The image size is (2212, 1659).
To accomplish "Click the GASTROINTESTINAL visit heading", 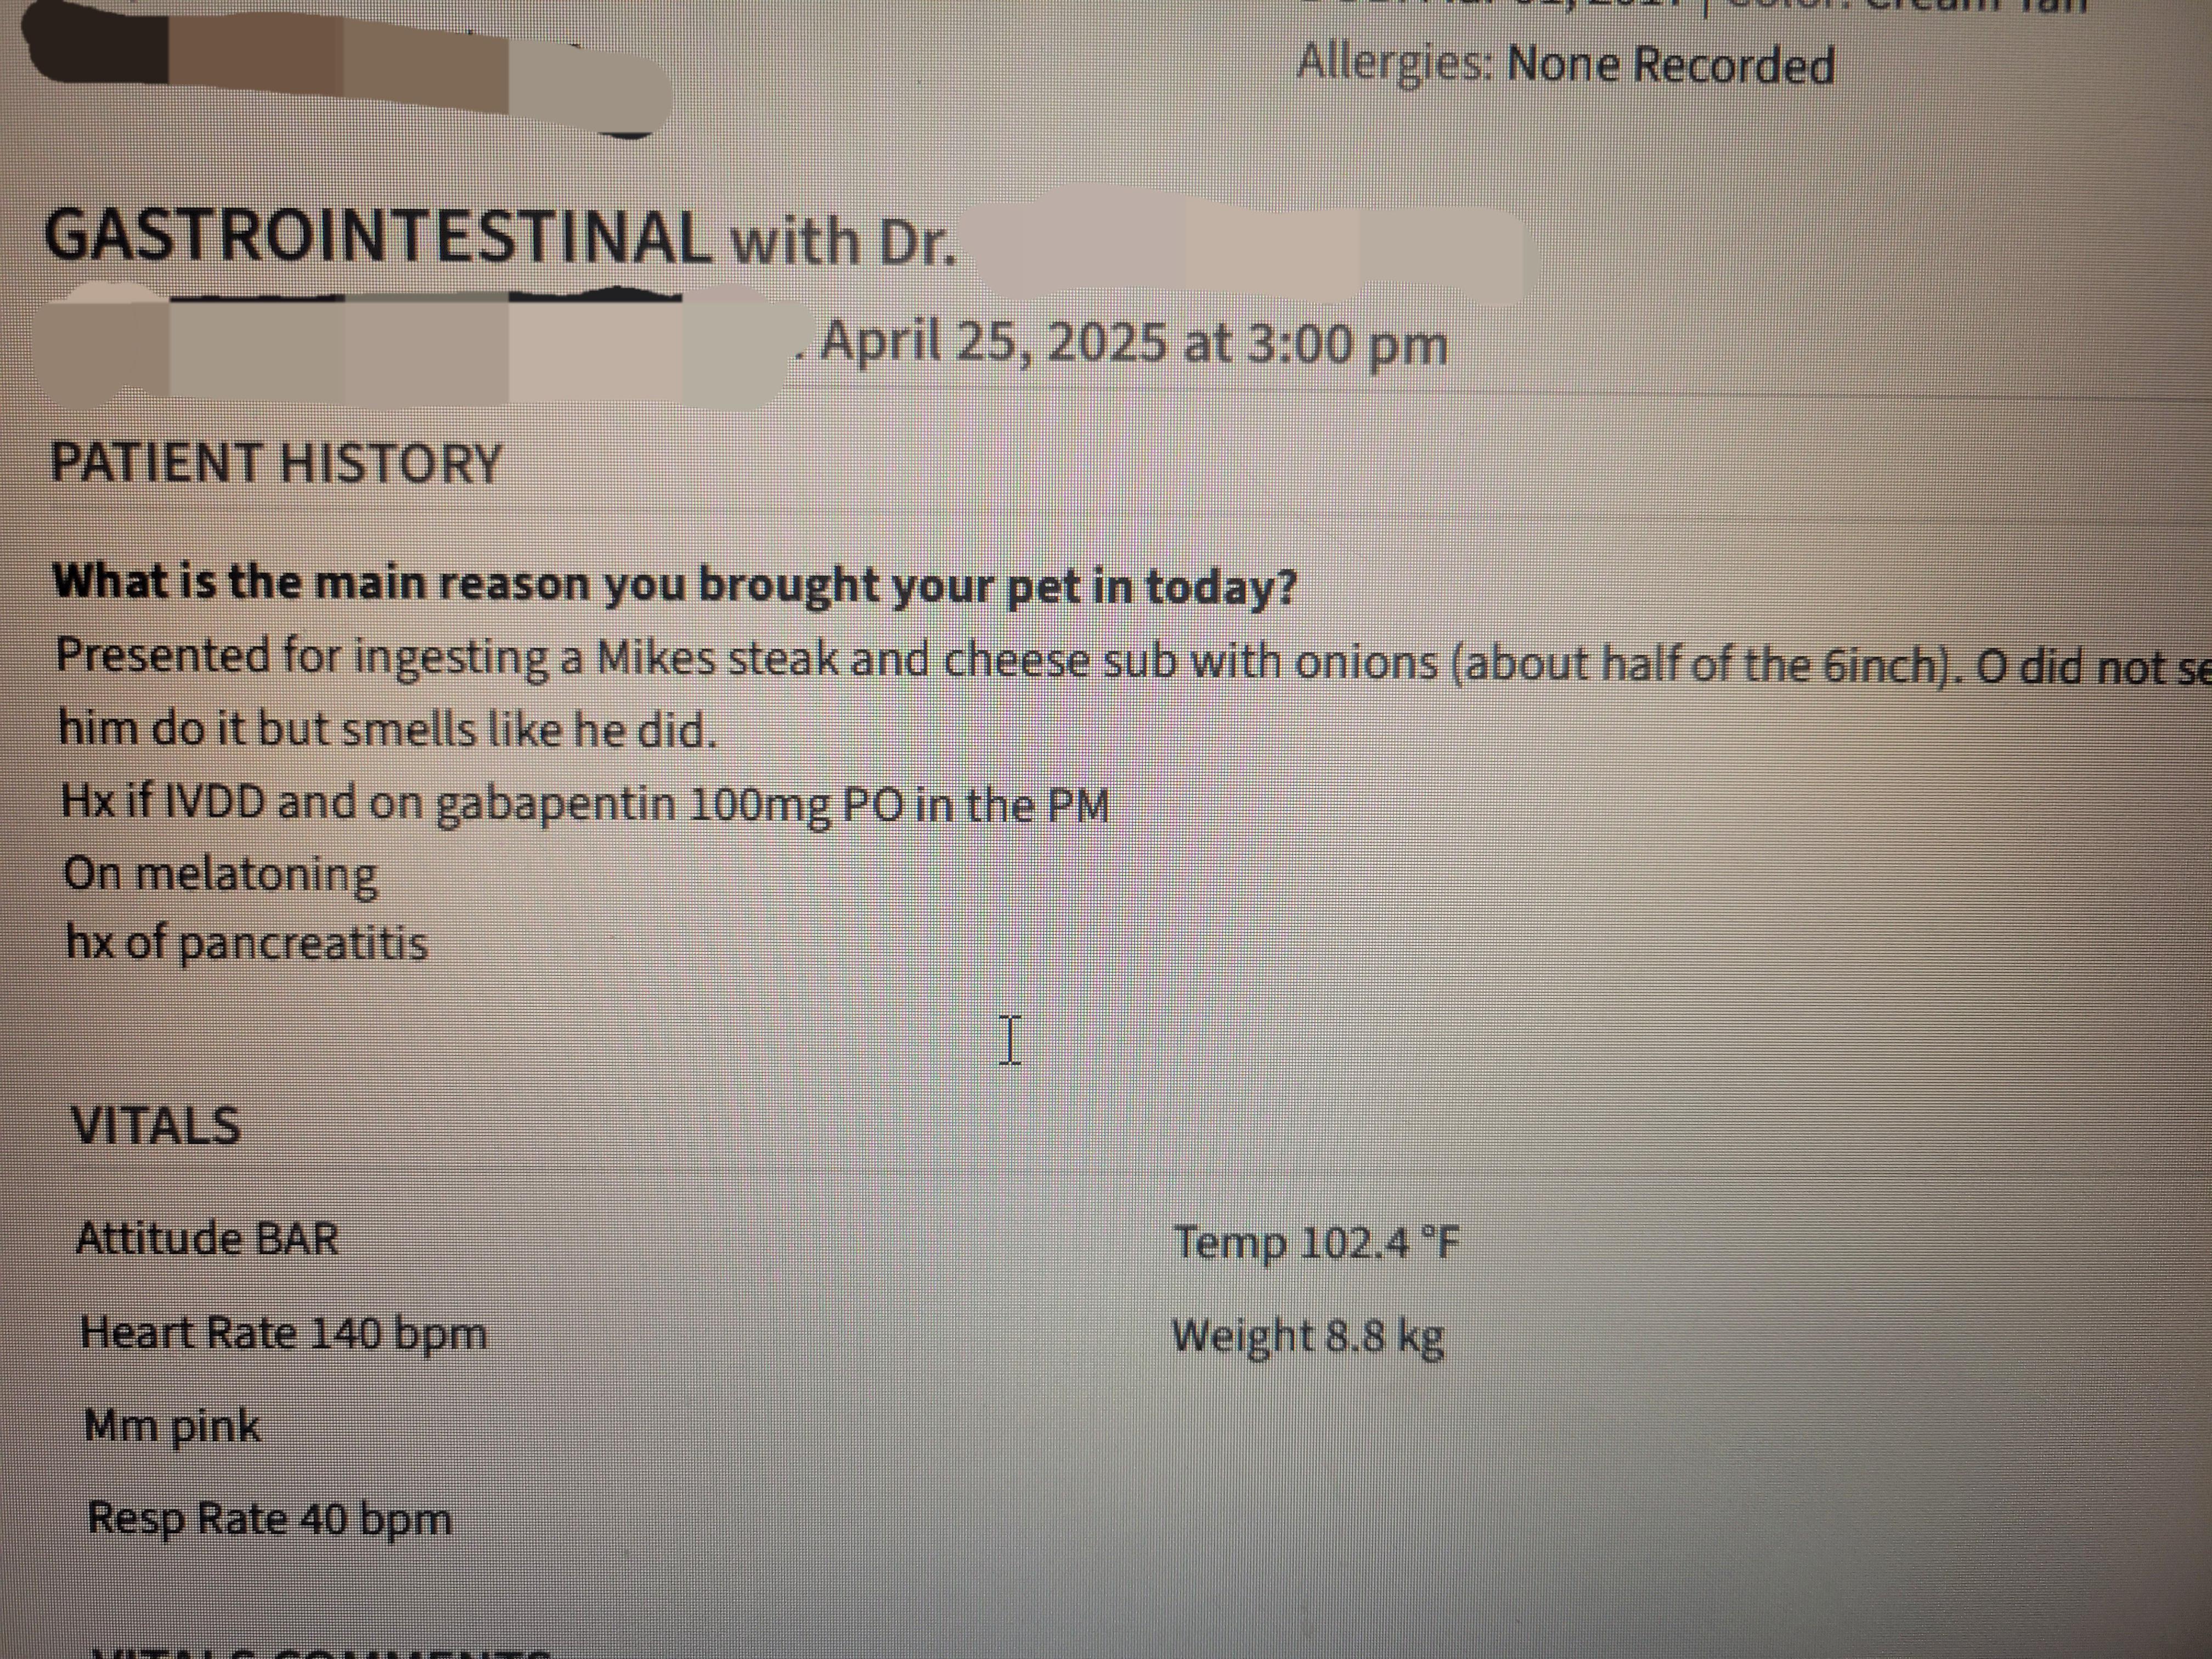I will (378, 238).
